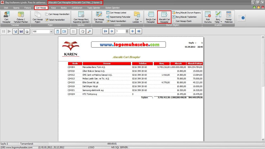This screenshot has height=149, width=265.
Task: Open Borç/Alacak Toplamları
Action: [184, 17]
